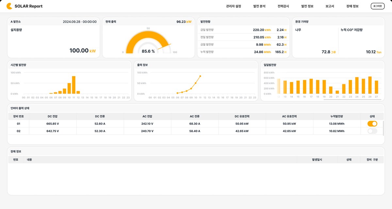Select the day 26 bar in 일일발전량 chart

[x=370, y=85]
